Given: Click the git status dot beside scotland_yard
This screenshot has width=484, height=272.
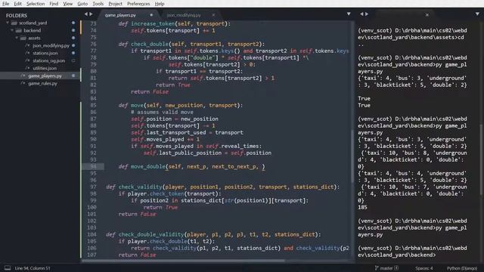Looking at the screenshot, I should tap(73, 23).
